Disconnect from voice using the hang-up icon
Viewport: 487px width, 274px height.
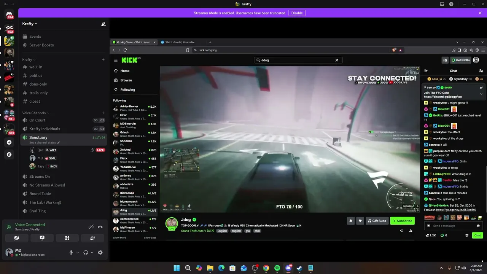click(x=100, y=227)
